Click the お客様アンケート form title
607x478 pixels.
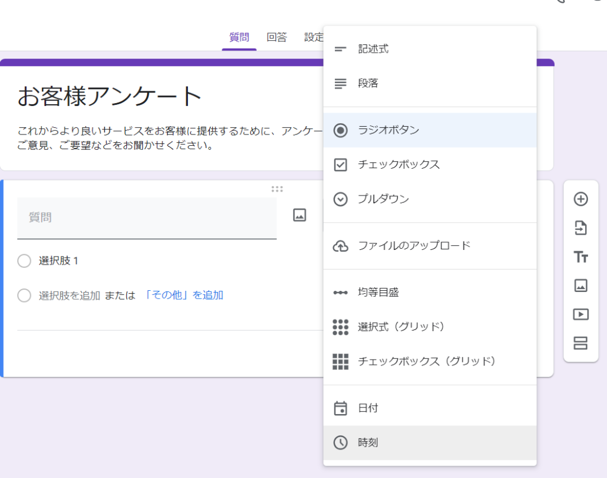tap(110, 97)
